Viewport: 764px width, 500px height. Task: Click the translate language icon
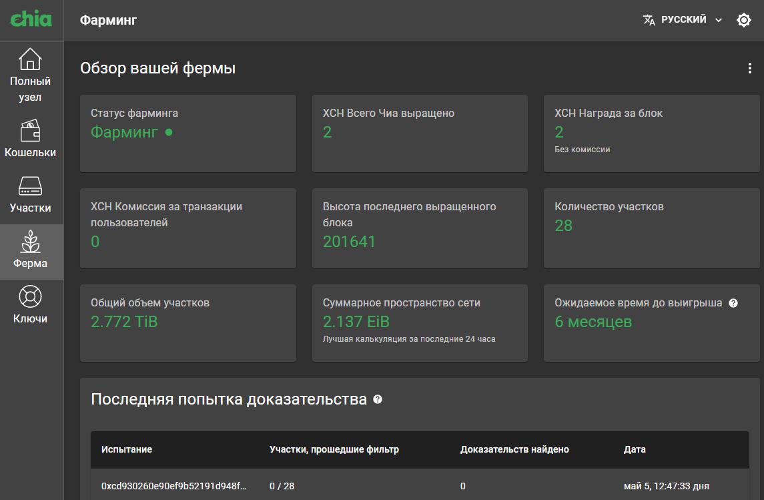point(649,20)
